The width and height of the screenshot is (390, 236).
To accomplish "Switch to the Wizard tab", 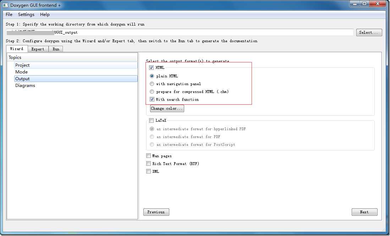I will [x=17, y=49].
